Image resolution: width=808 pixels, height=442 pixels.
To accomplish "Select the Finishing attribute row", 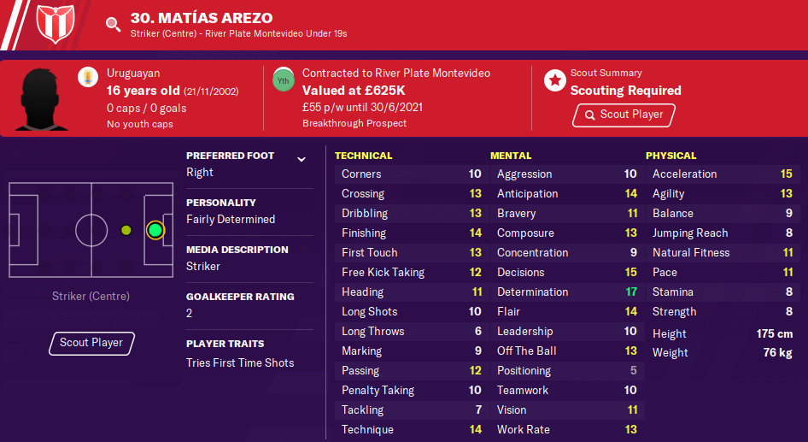I will click(x=411, y=233).
